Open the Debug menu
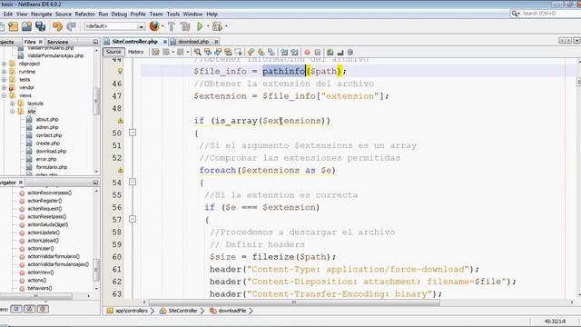This screenshot has height=327, width=581. [119, 15]
